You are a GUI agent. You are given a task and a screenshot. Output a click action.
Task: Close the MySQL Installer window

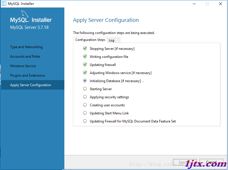pos(220,4)
